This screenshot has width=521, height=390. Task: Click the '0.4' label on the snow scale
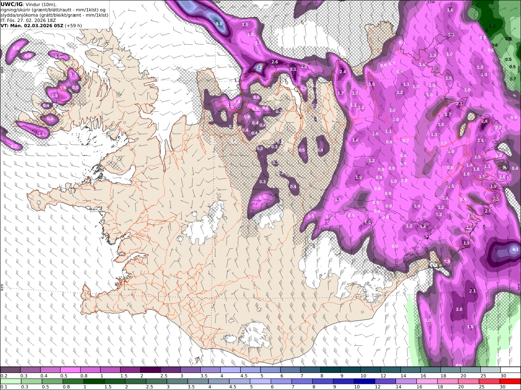click(44, 376)
